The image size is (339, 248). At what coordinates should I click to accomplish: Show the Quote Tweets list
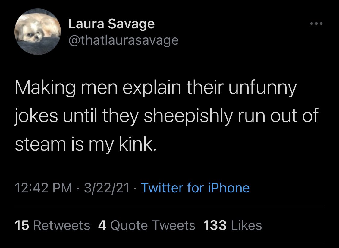(146, 225)
